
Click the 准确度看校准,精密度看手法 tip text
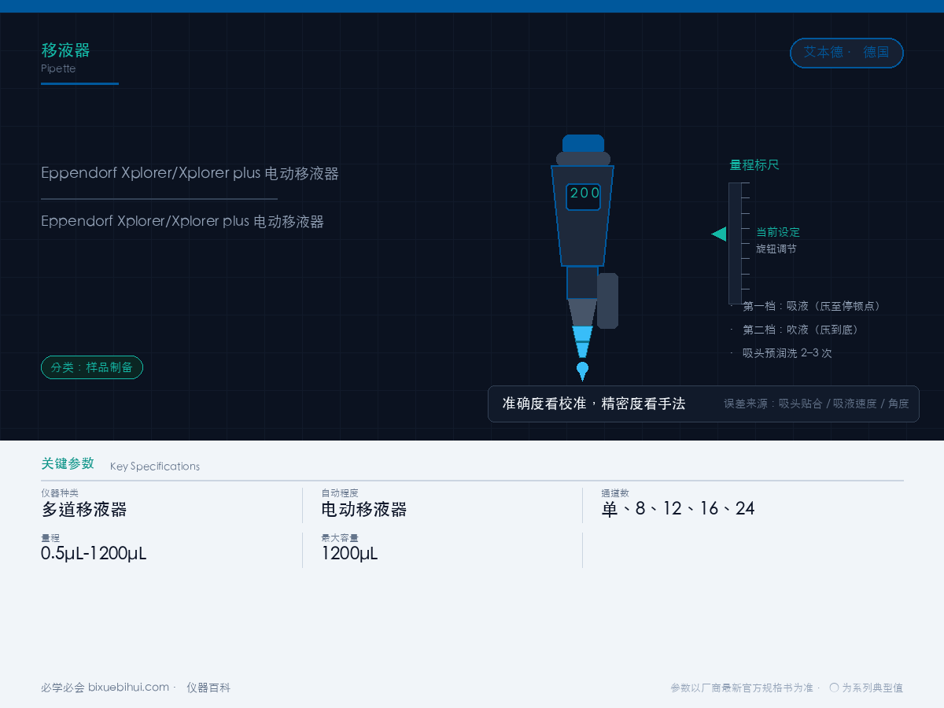tap(594, 404)
